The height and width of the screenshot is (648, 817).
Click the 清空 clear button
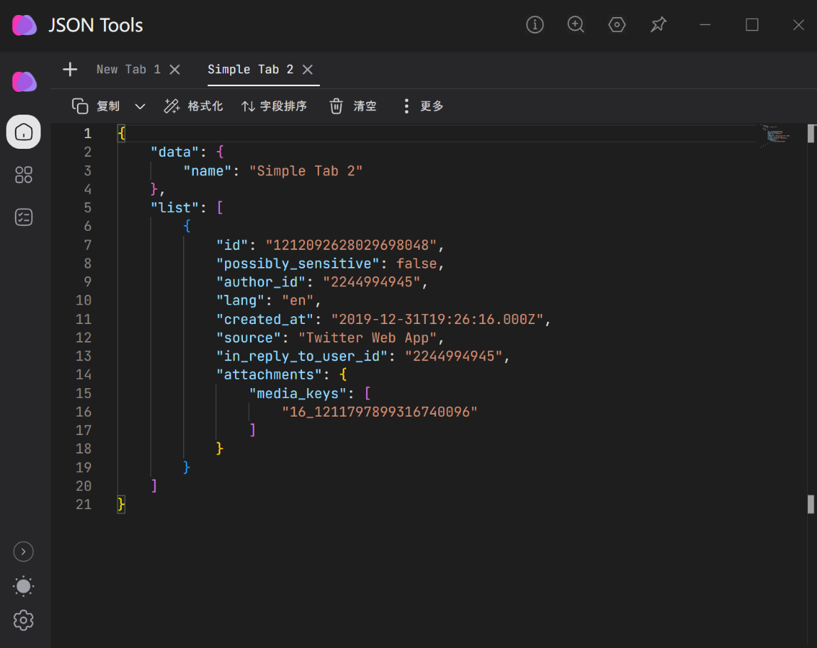pos(353,106)
